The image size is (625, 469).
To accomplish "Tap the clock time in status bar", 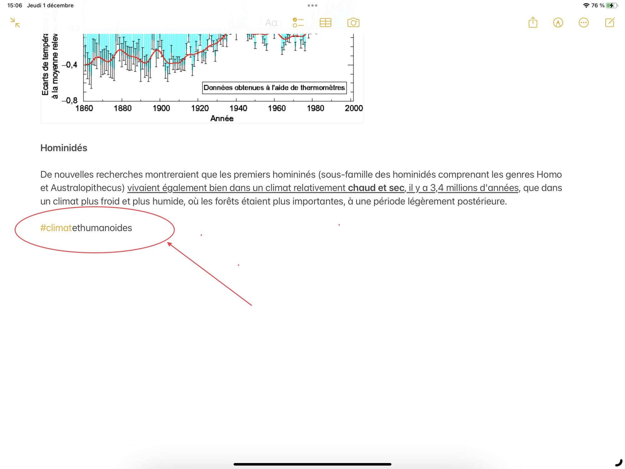I will [14, 5].
